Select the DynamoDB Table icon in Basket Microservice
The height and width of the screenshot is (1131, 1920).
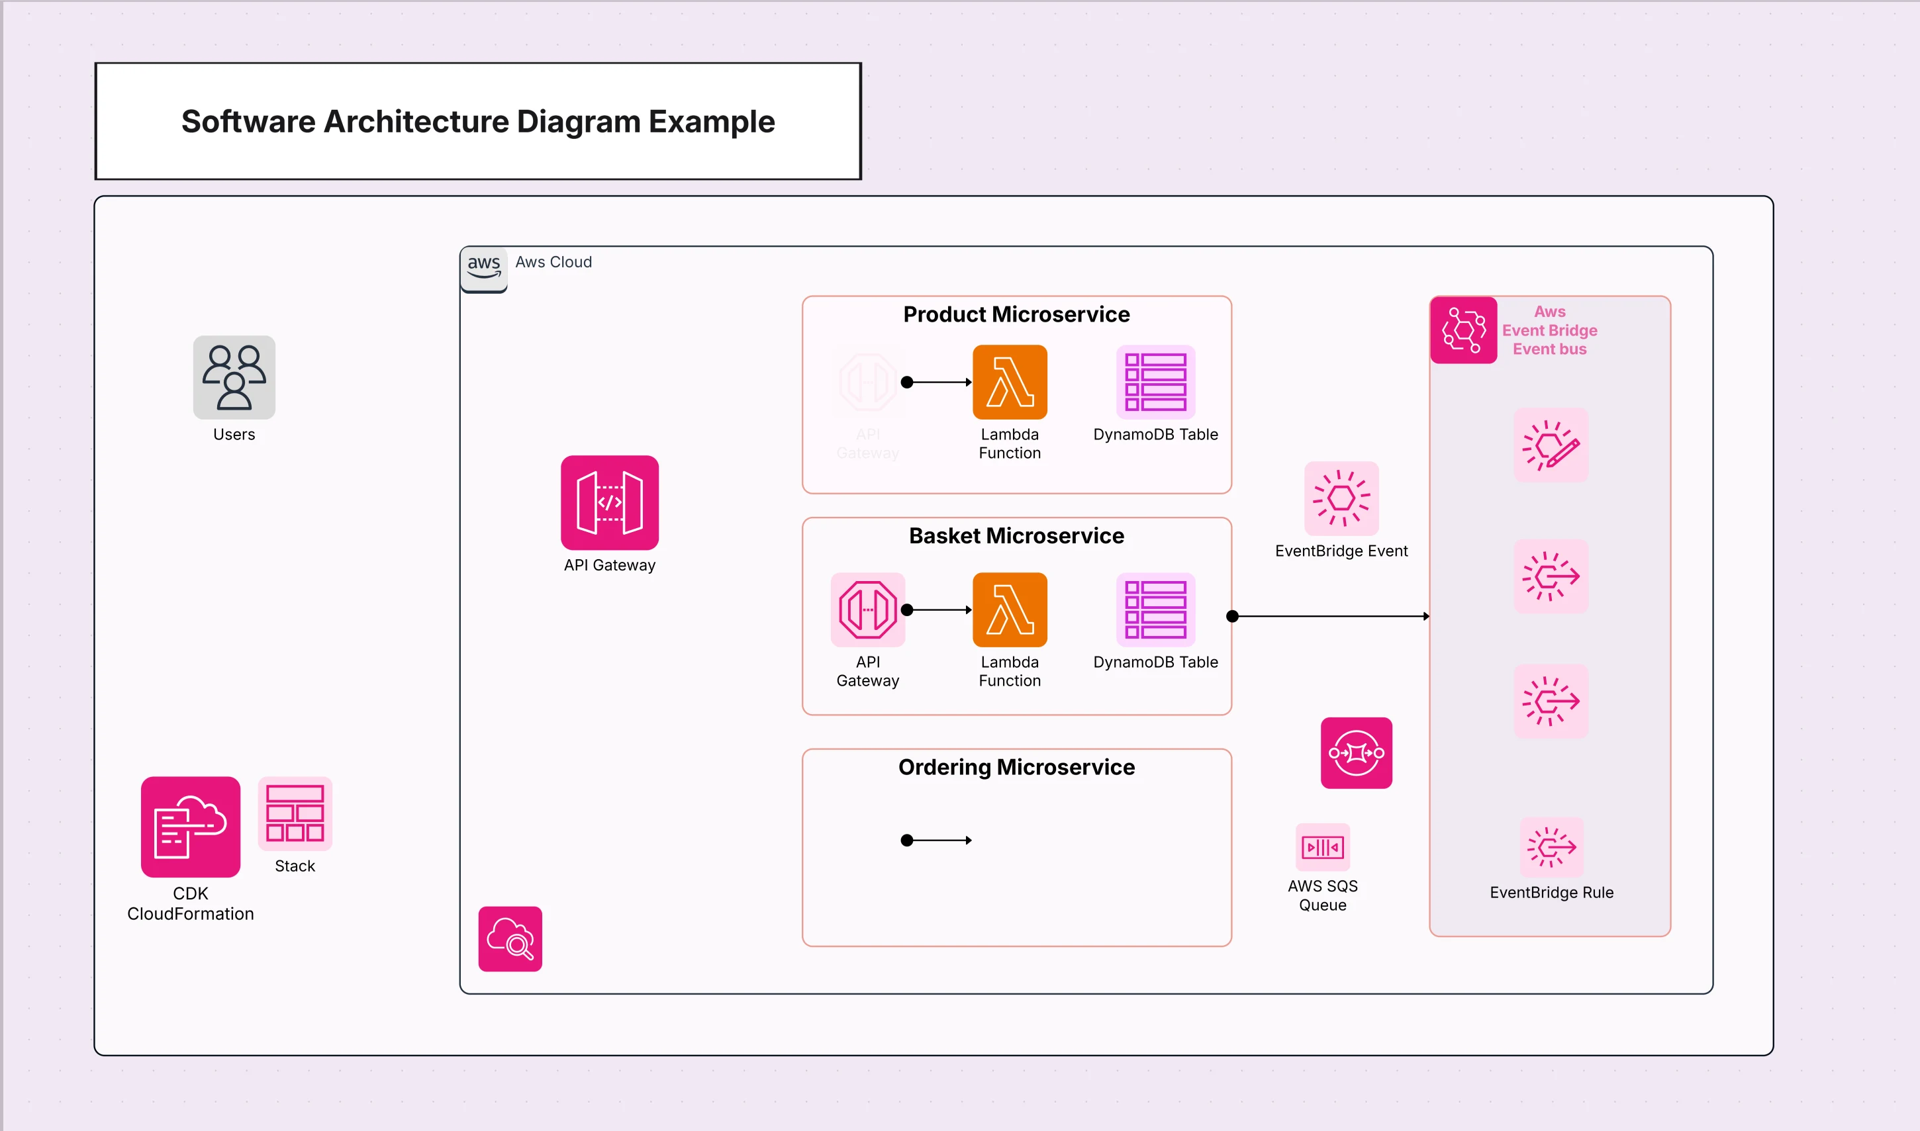point(1154,610)
